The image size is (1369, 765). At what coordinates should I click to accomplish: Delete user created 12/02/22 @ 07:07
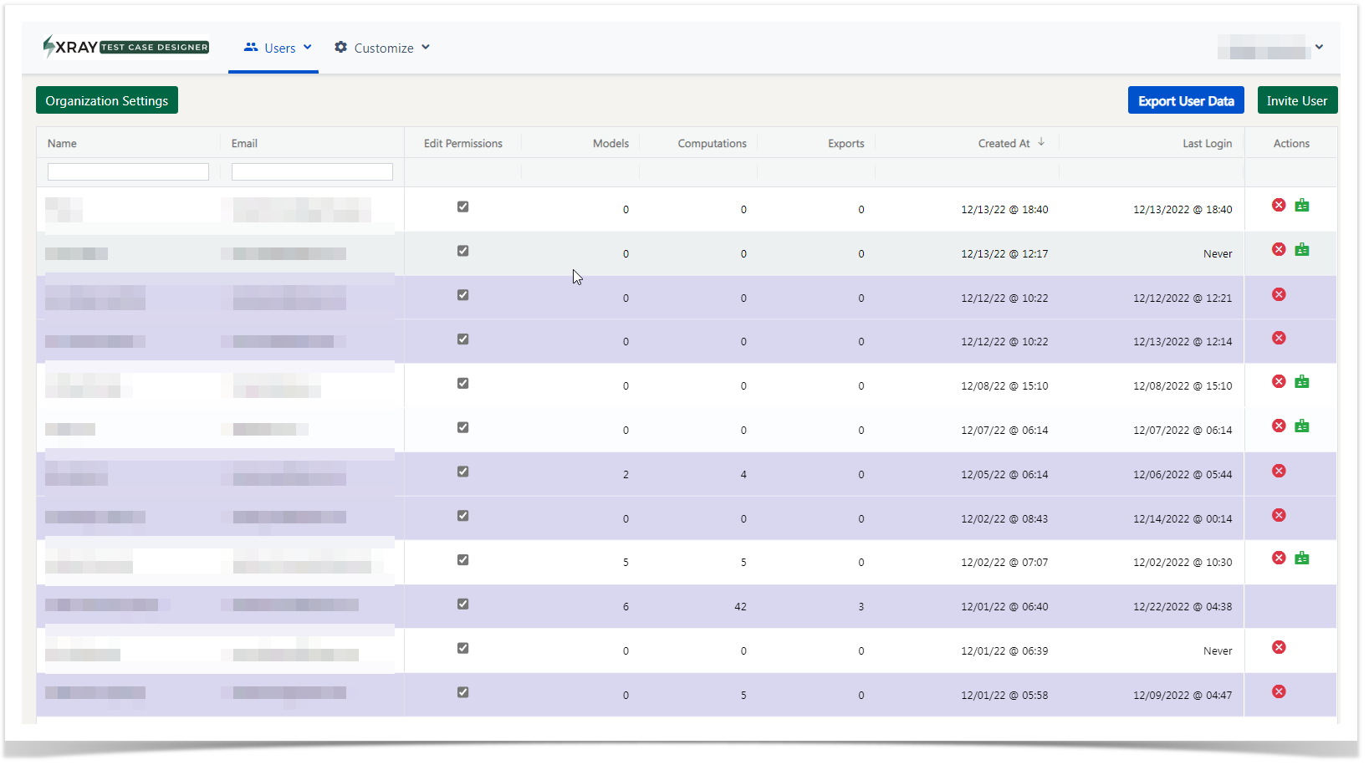[1279, 558]
